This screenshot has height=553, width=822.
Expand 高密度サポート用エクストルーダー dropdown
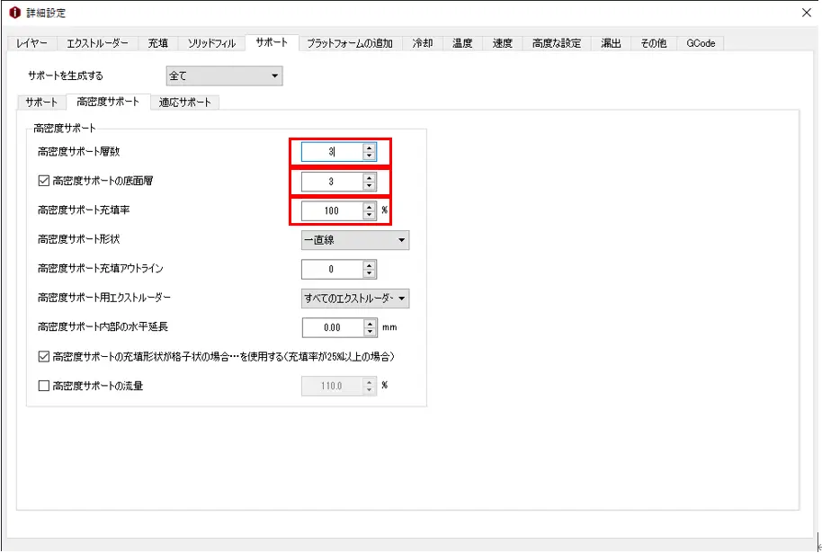coord(354,299)
